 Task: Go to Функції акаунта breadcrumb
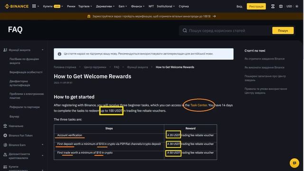tap(137, 67)
